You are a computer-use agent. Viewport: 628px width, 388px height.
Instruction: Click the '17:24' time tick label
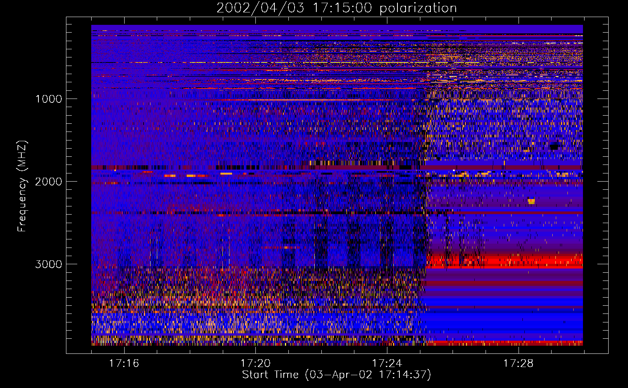(x=387, y=363)
